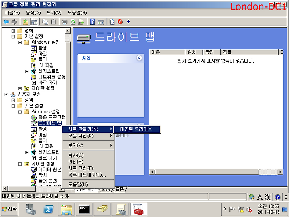Click the Forward arrow toolbar icon
Screen dimensions: 289x217
coord(14,22)
